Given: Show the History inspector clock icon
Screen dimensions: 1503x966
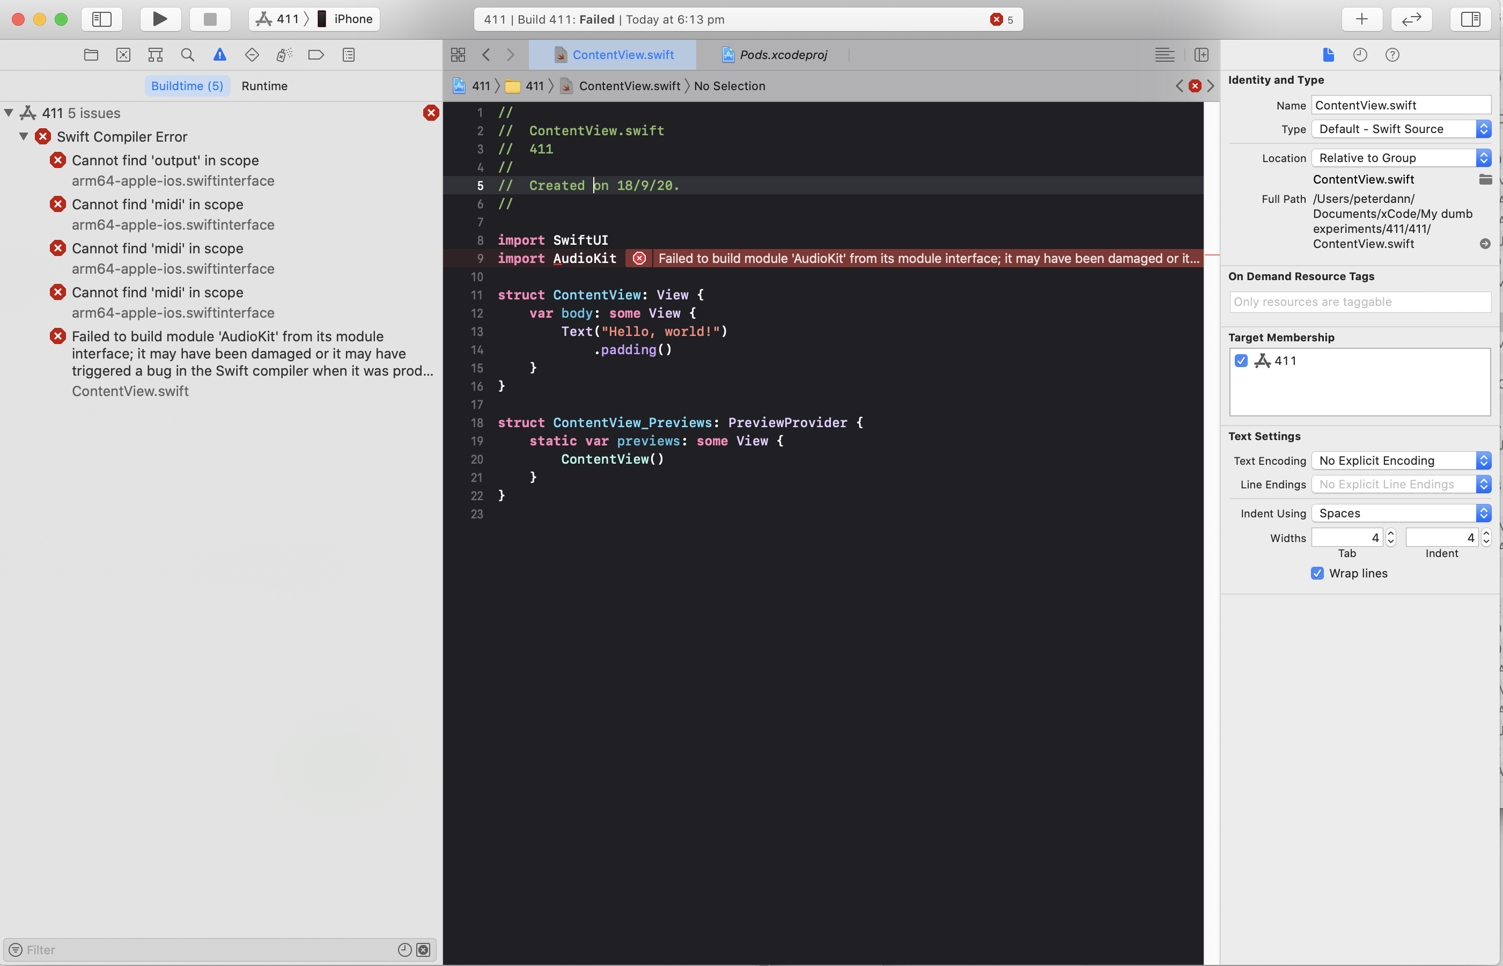Looking at the screenshot, I should (x=1359, y=55).
